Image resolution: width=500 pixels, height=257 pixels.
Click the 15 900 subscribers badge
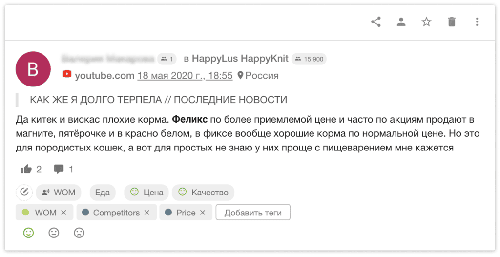coord(309,59)
